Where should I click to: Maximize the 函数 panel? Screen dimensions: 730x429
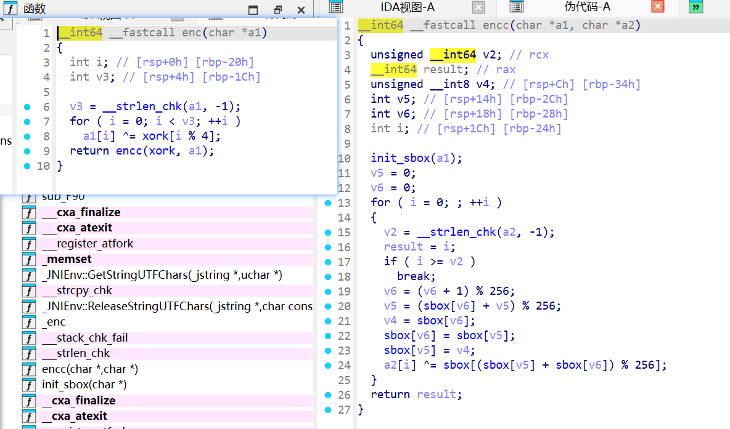[253, 10]
